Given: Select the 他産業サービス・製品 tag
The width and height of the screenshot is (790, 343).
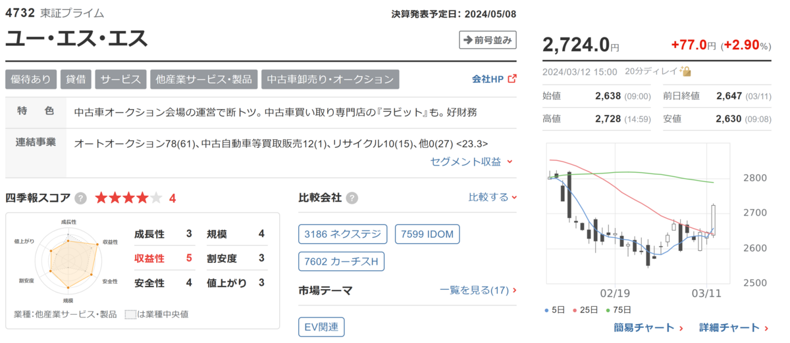Looking at the screenshot, I should (x=203, y=79).
